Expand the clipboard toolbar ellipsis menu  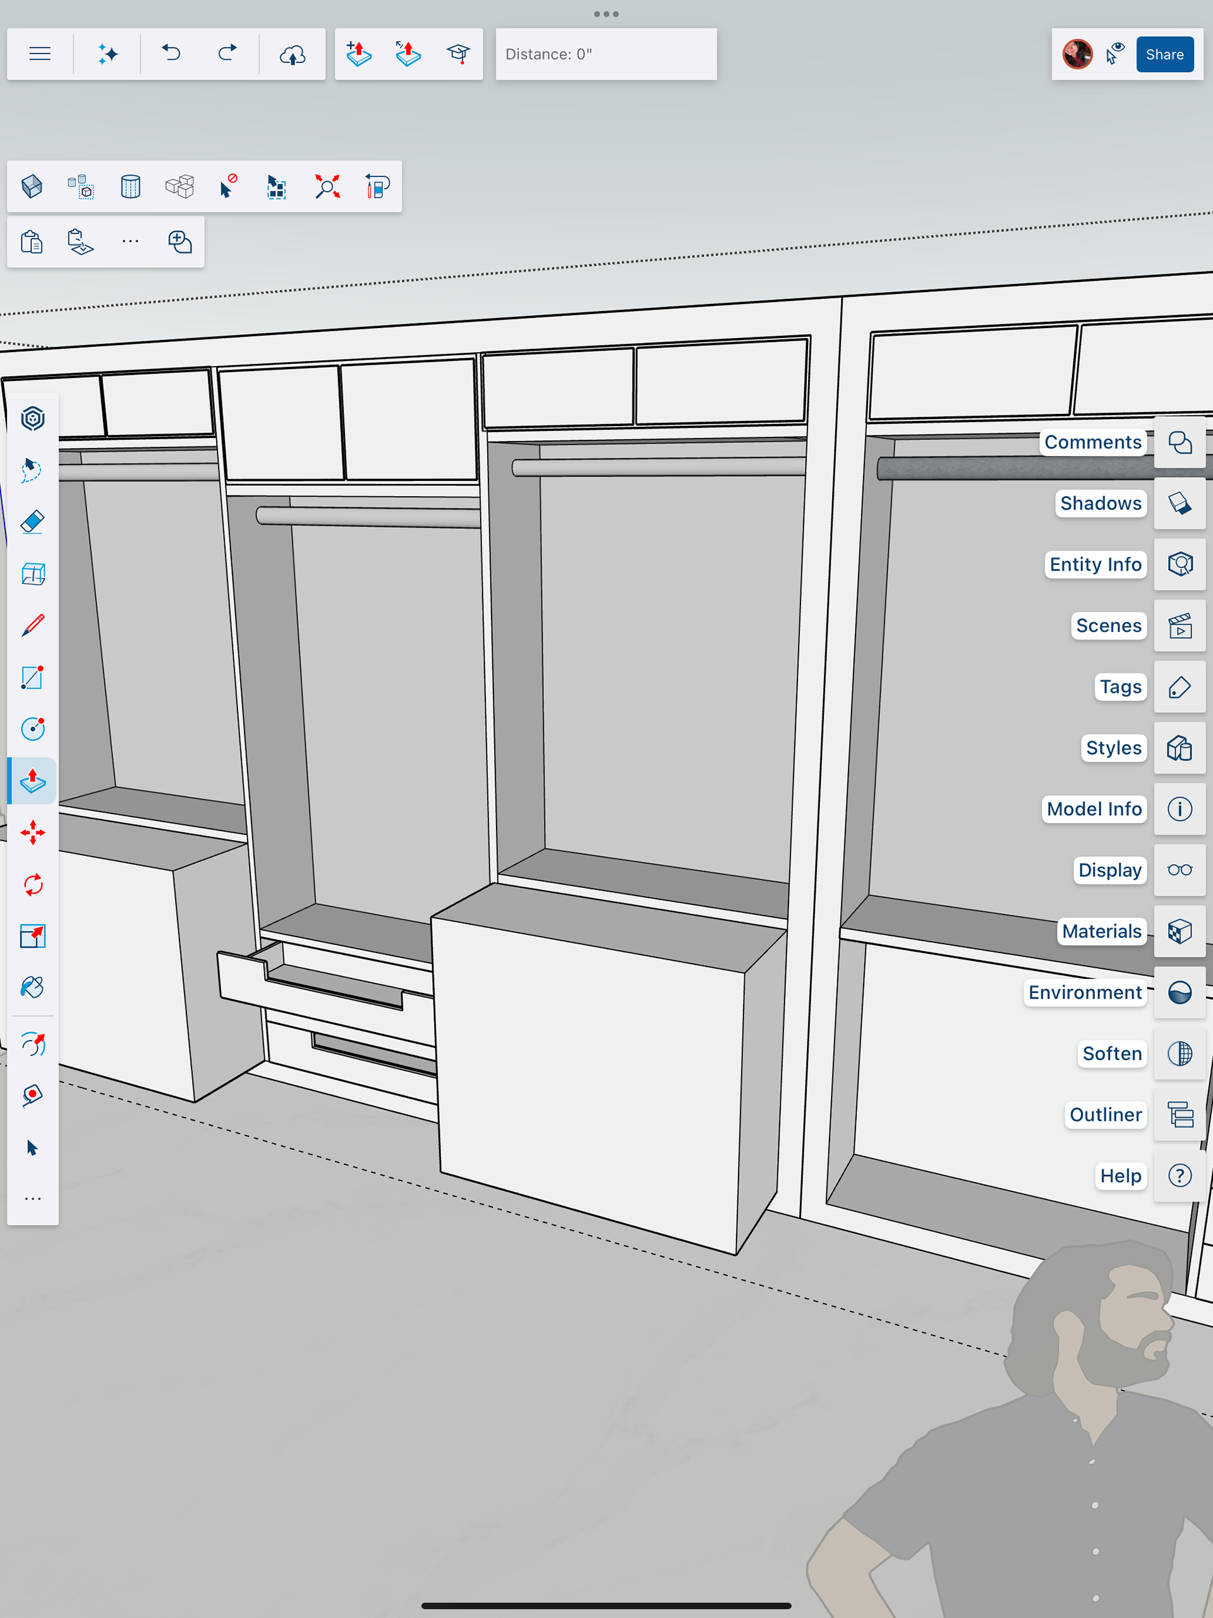click(x=130, y=241)
